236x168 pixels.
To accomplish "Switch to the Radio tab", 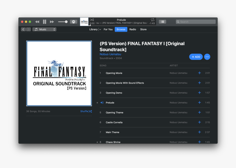I will click(133, 29).
